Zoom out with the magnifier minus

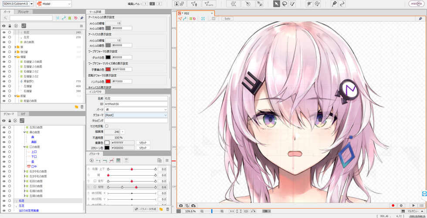[x=202, y=211]
